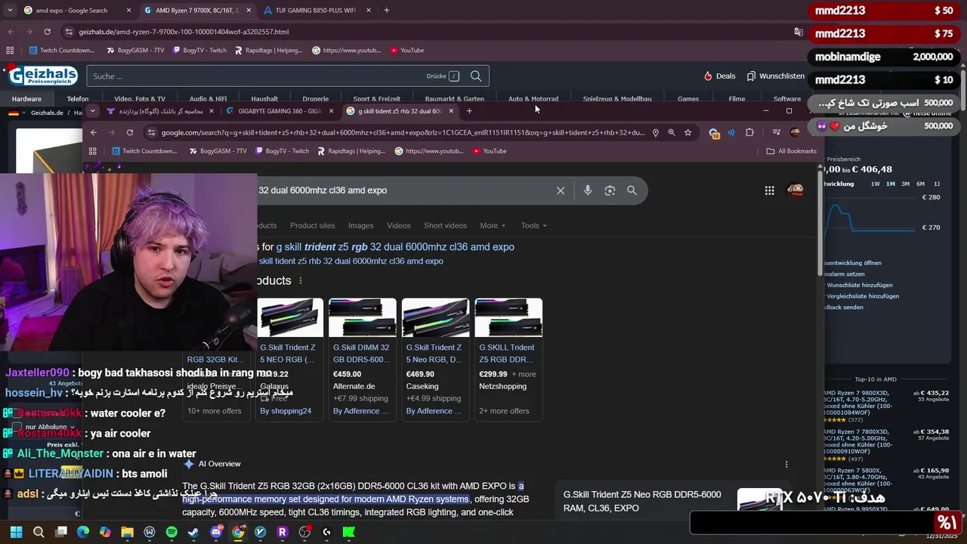Viewport: 967px width, 544px height.
Task: Select the 1W price history range
Action: 875,184
